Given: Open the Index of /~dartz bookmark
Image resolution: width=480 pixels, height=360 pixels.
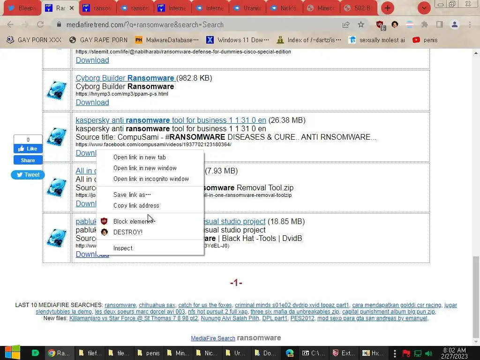Looking at the screenshot, I should [309, 40].
